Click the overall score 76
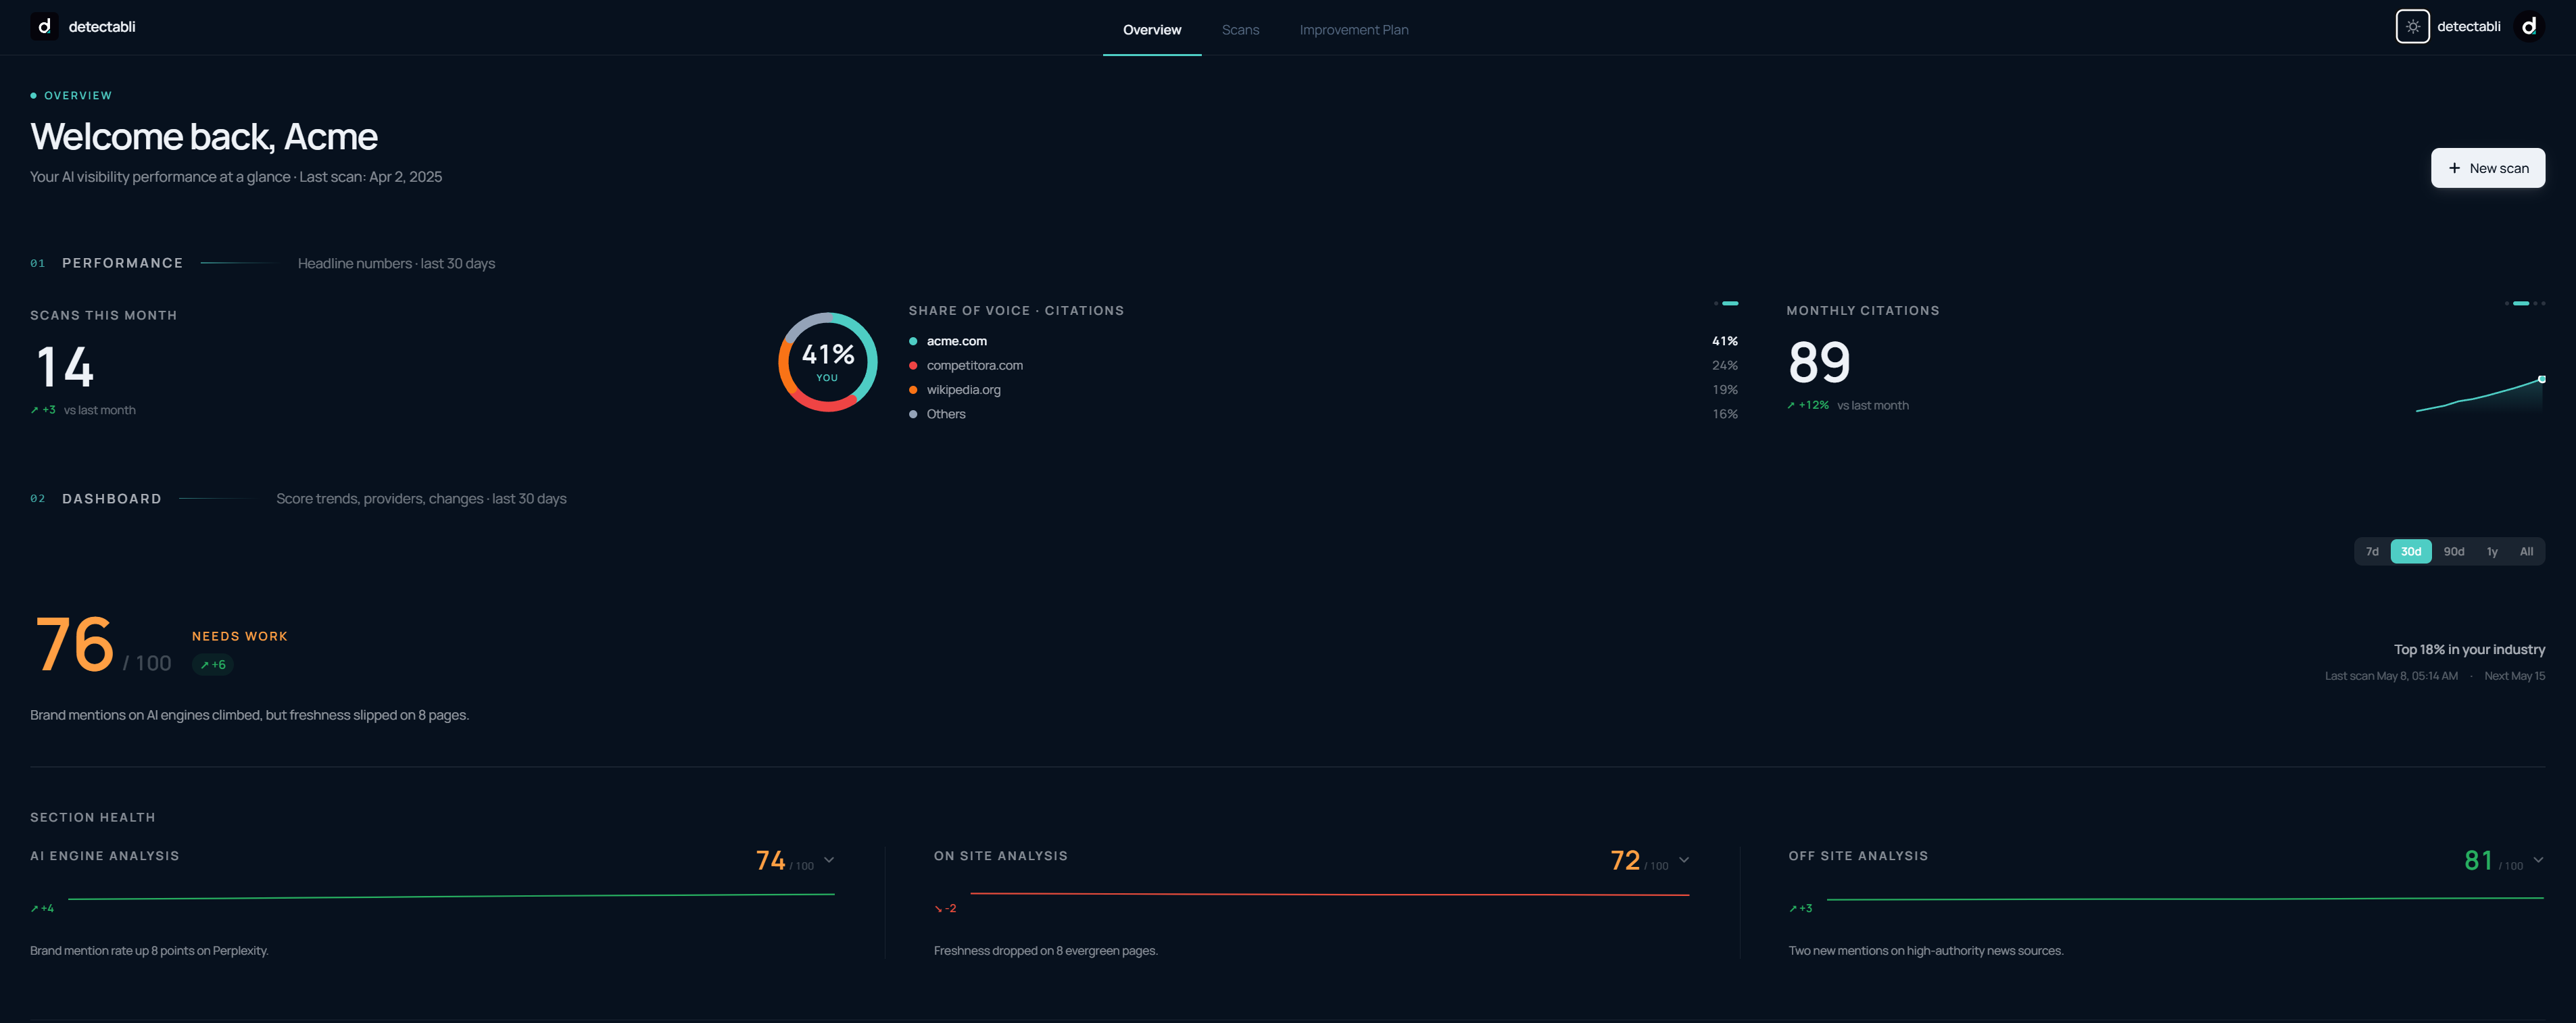The width and height of the screenshot is (2576, 1023). tap(74, 644)
